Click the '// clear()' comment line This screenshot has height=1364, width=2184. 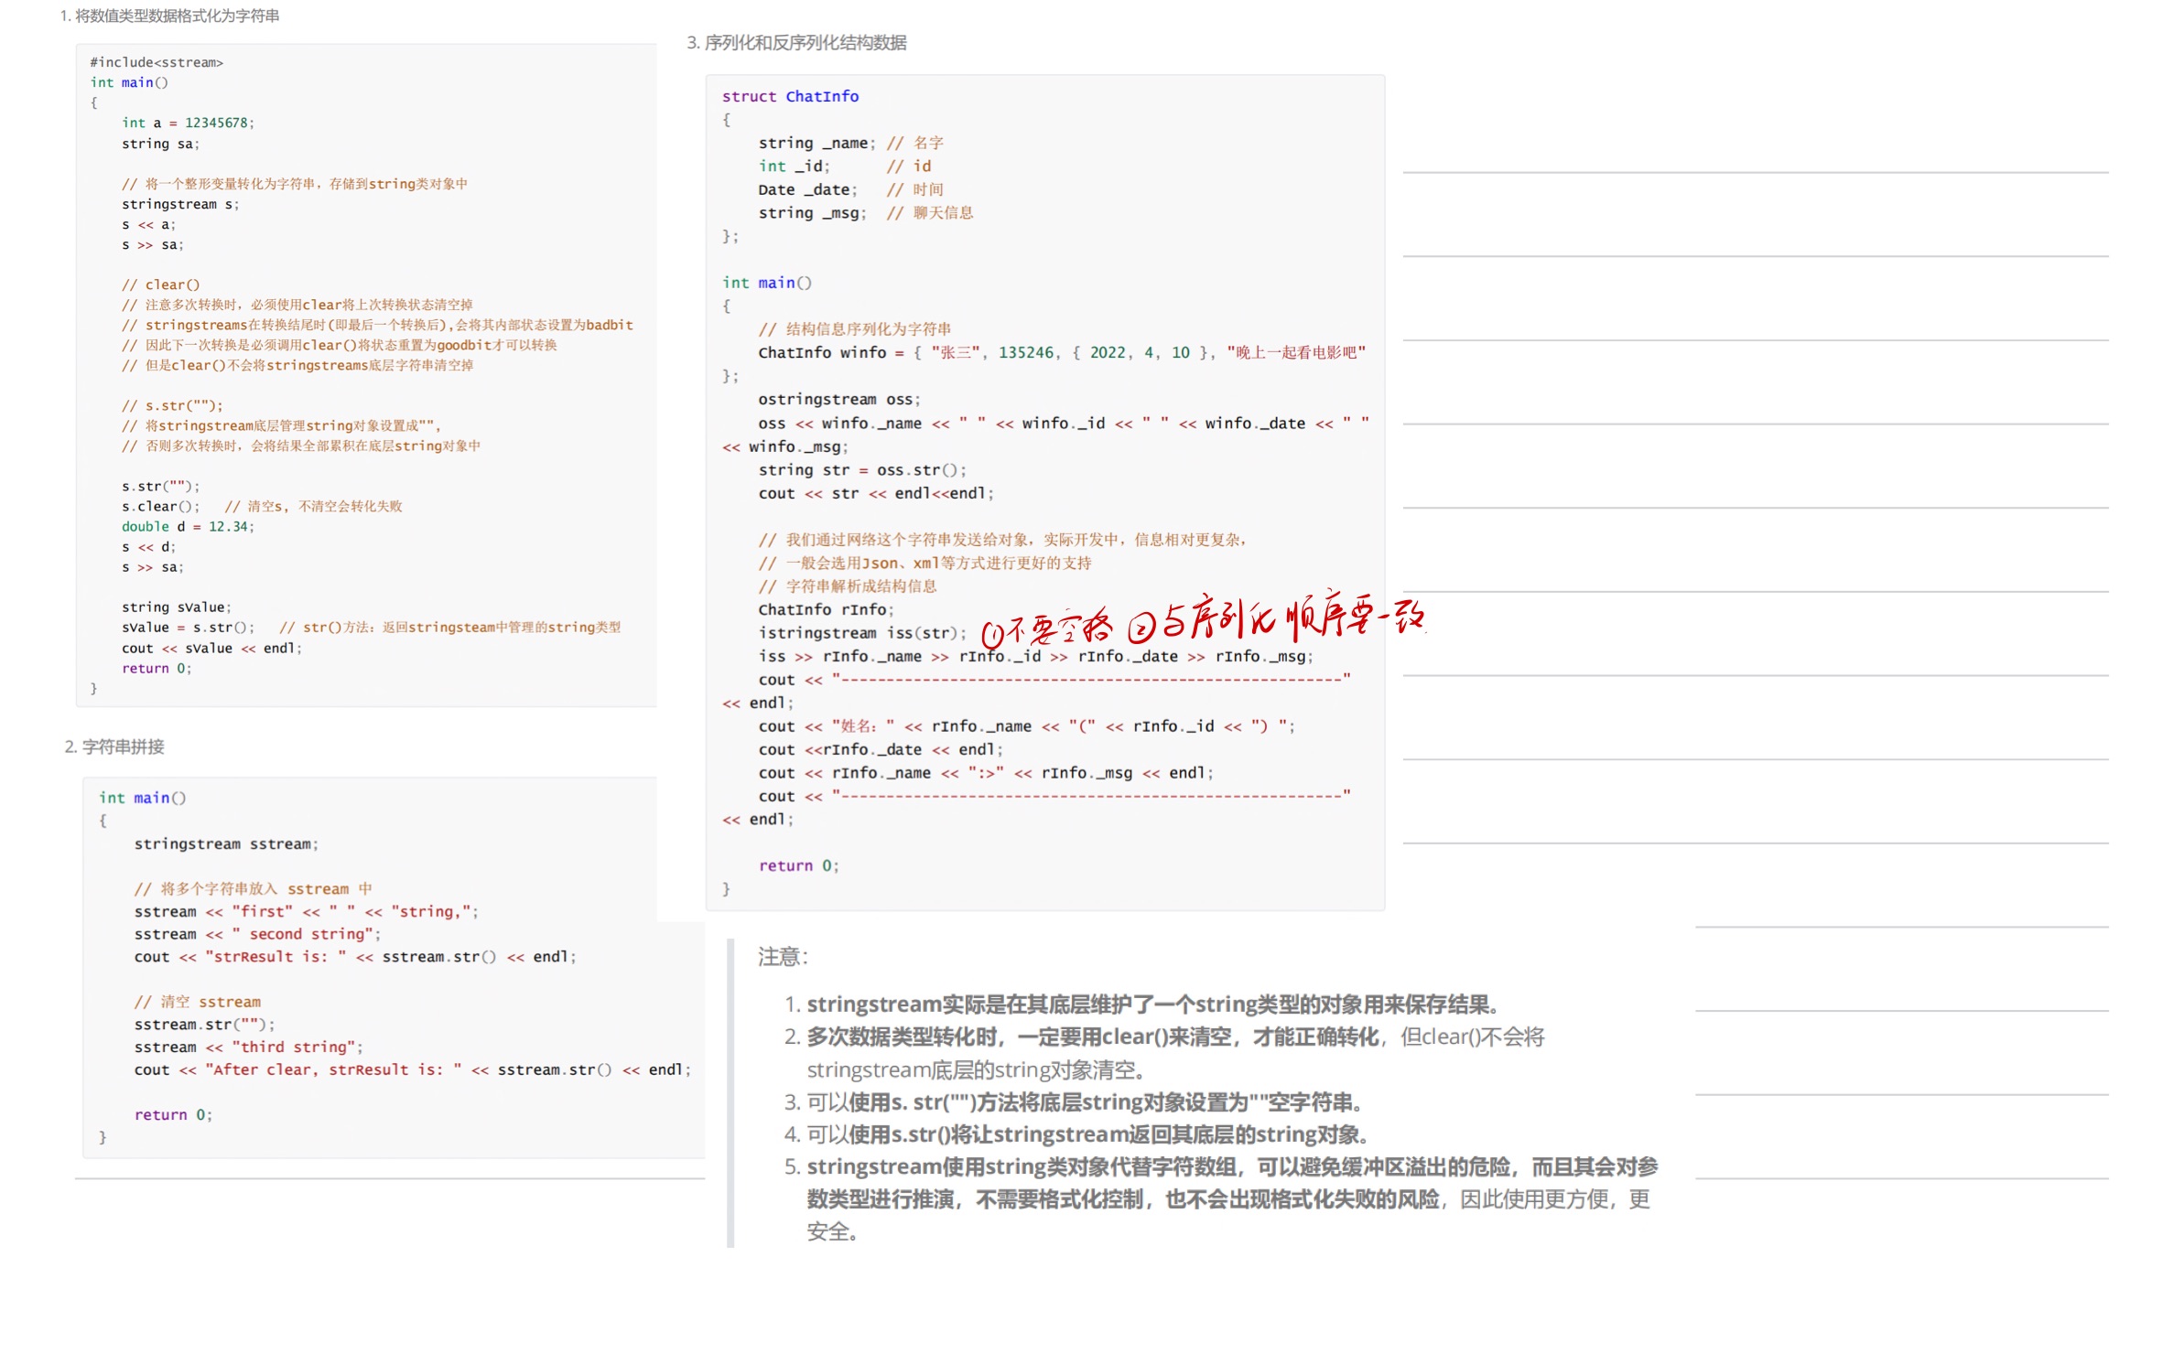(x=161, y=285)
